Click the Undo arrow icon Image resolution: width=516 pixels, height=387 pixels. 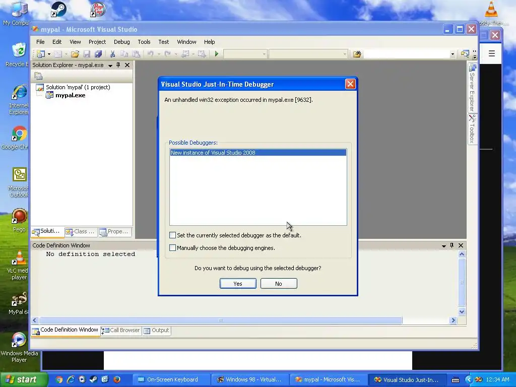(150, 54)
